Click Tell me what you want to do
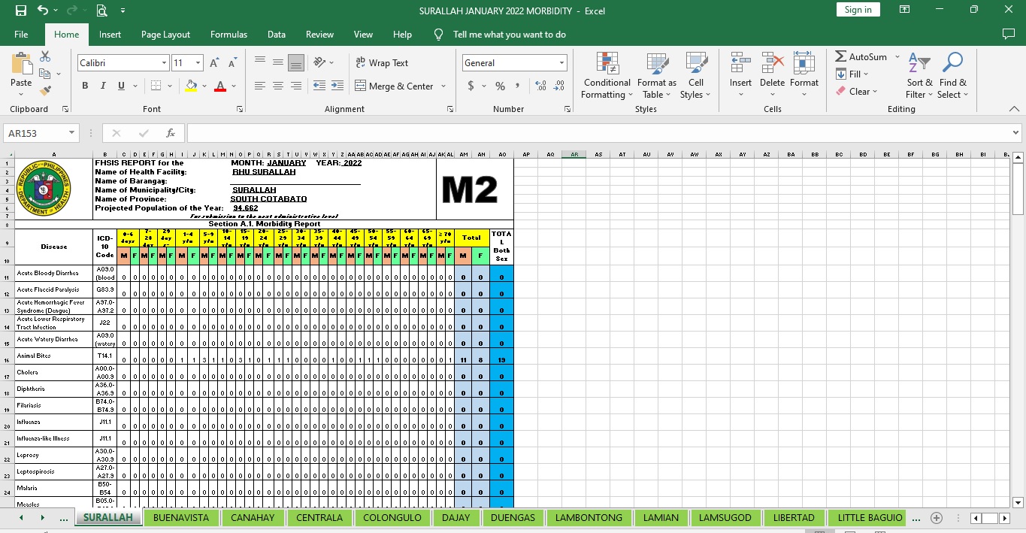The image size is (1026, 533). coord(509,35)
